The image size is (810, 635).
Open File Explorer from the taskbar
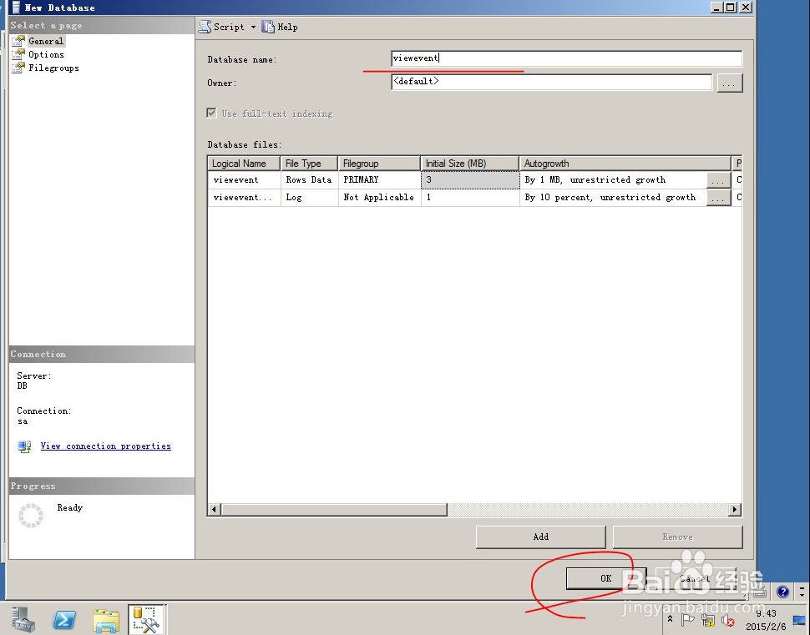[106, 620]
